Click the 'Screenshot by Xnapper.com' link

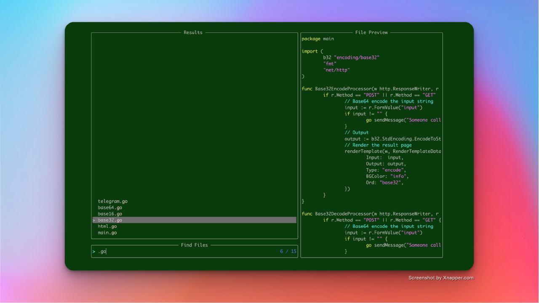[441, 278]
